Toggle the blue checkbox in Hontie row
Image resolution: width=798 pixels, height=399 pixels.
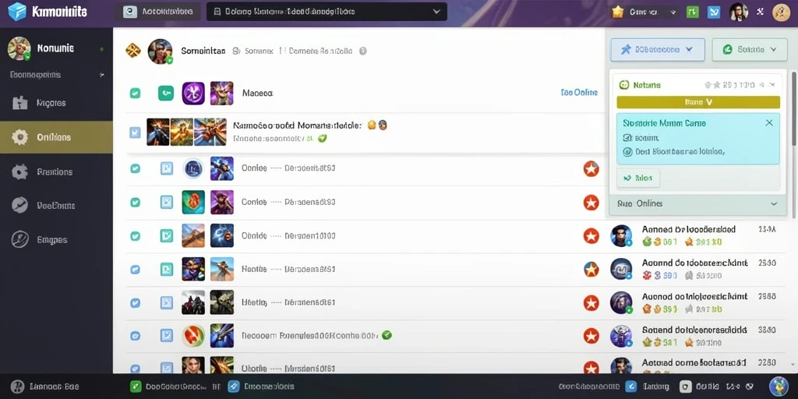click(135, 269)
